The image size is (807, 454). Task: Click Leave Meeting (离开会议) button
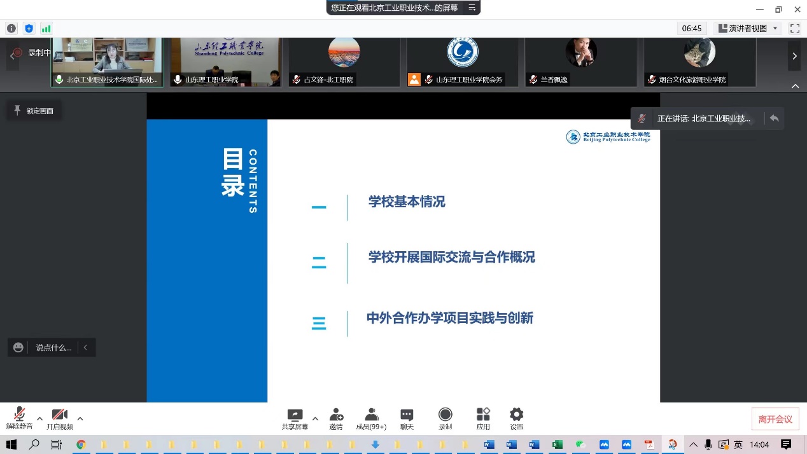(775, 419)
